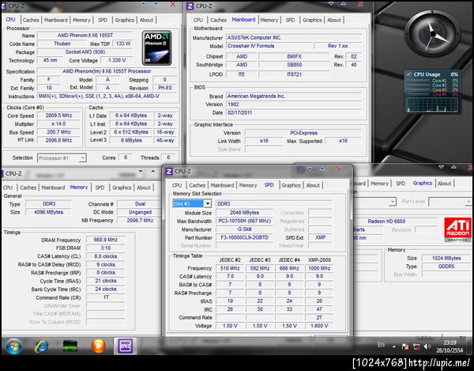Select Caches tab in the Mainboard window
This screenshot has height=371, width=474.
[x=218, y=20]
